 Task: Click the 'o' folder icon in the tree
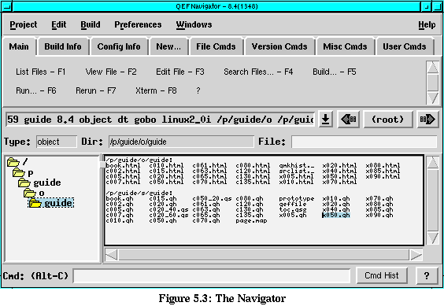30,193
